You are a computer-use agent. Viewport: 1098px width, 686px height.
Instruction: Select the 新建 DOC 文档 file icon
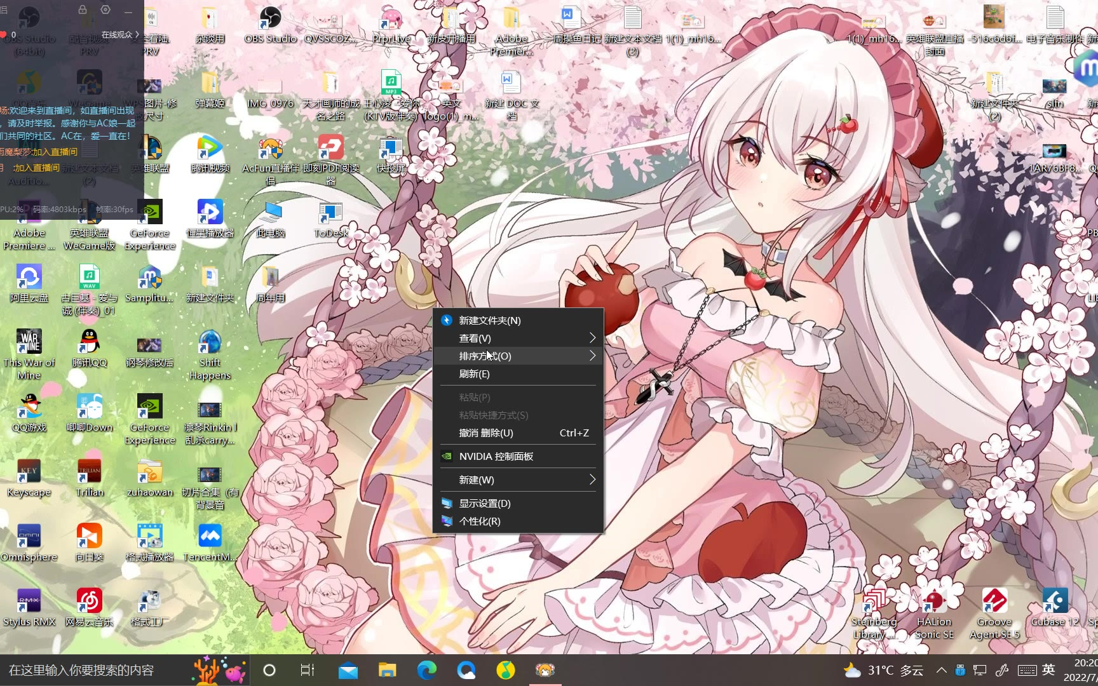point(512,96)
